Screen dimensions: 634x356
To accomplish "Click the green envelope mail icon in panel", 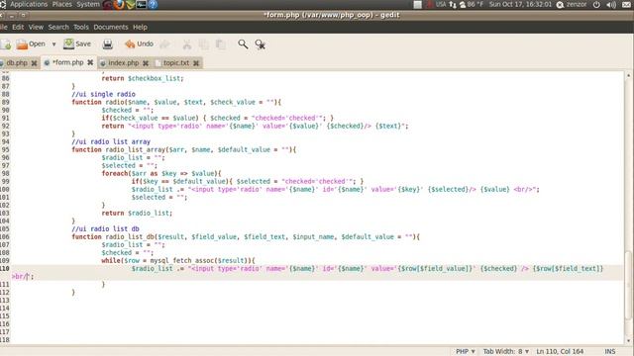I will [x=130, y=5].
